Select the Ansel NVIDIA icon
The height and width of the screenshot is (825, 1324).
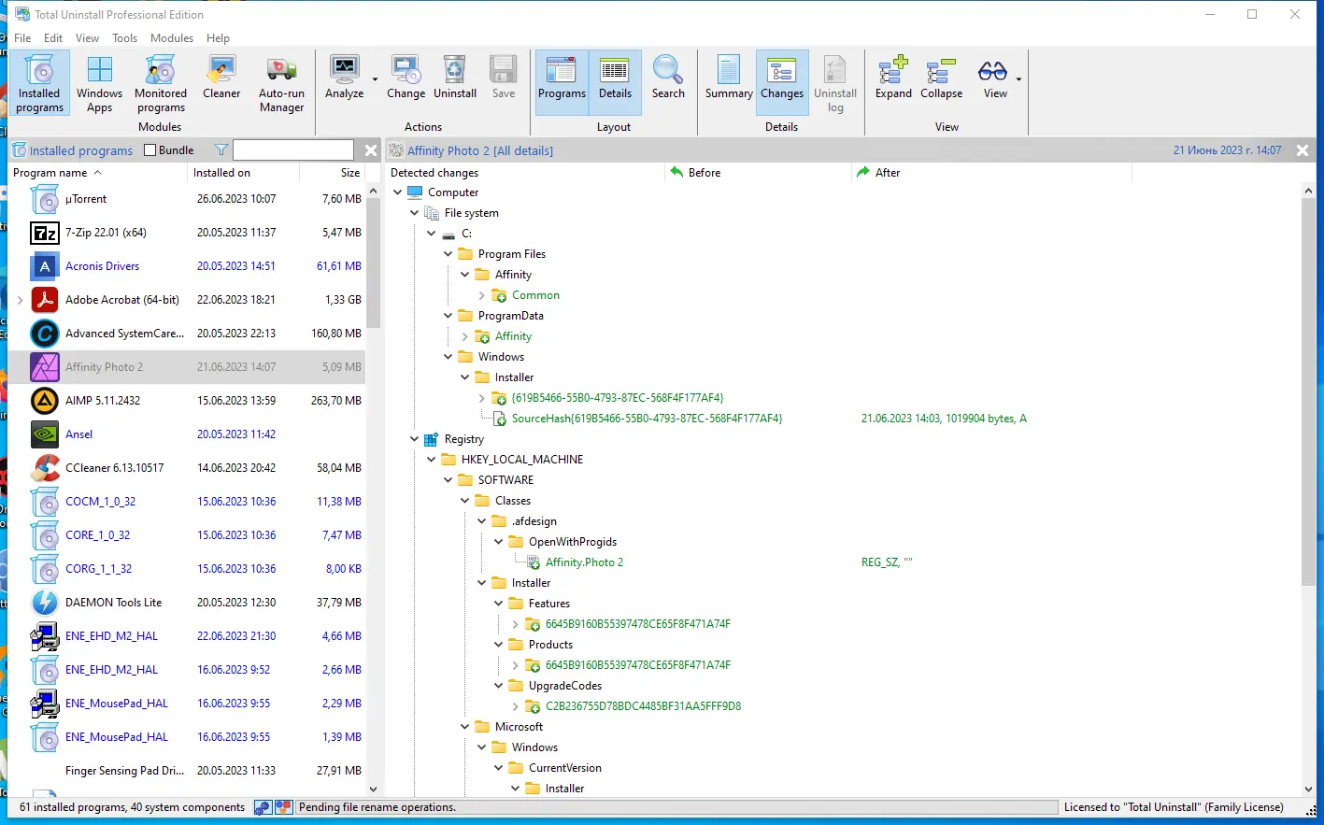click(45, 434)
